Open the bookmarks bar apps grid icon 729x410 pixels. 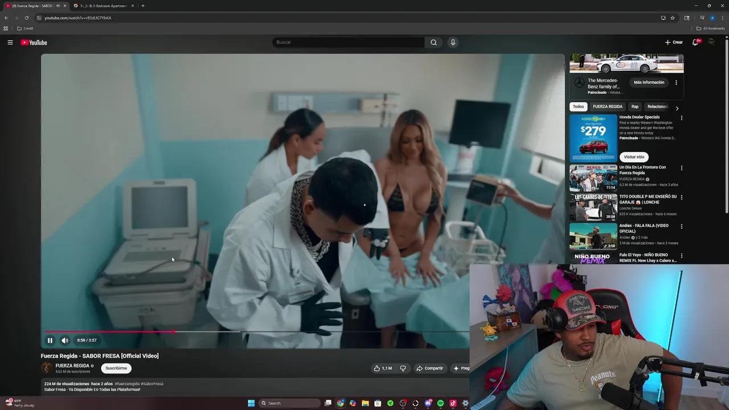(x=6, y=28)
